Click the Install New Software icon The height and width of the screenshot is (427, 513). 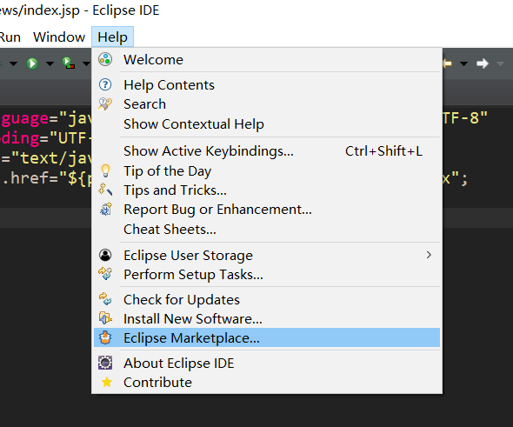pyautogui.click(x=105, y=318)
